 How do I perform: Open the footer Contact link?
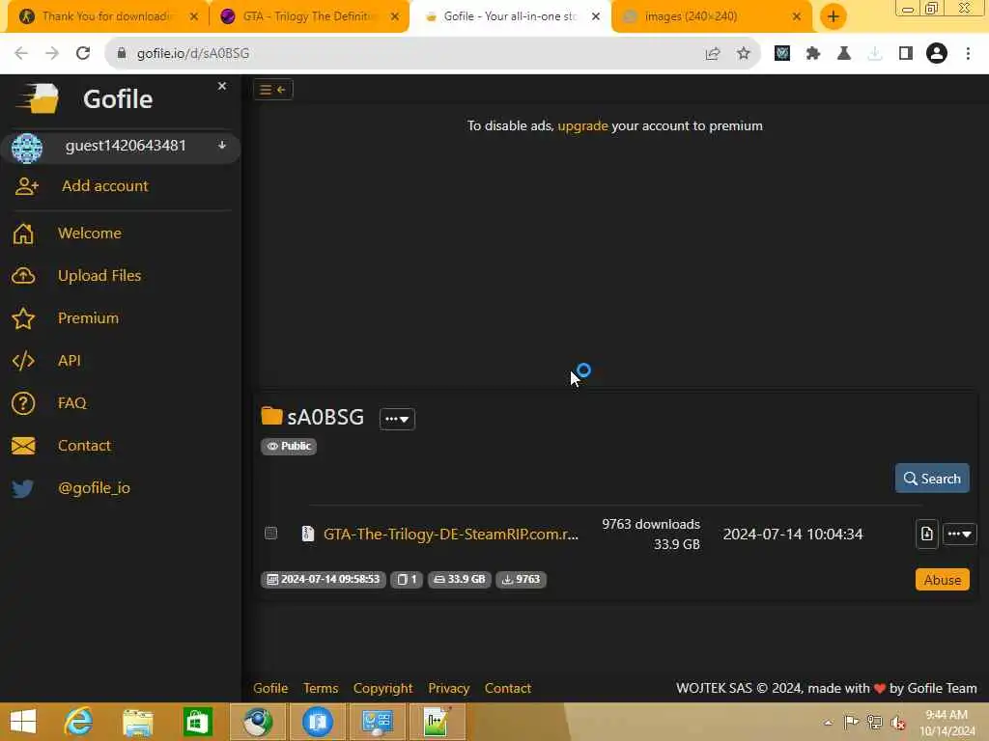(x=508, y=688)
